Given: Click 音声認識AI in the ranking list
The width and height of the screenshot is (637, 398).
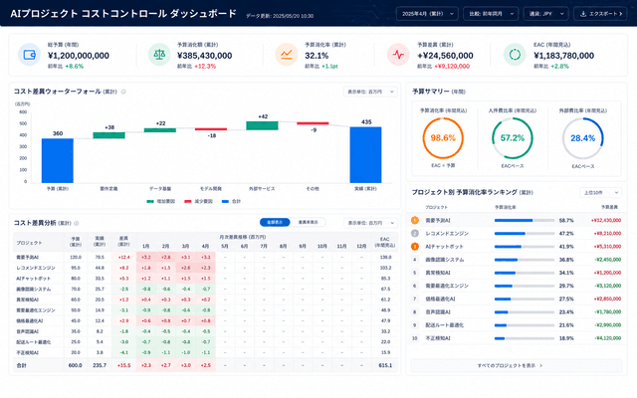Looking at the screenshot, I should coord(438,311).
